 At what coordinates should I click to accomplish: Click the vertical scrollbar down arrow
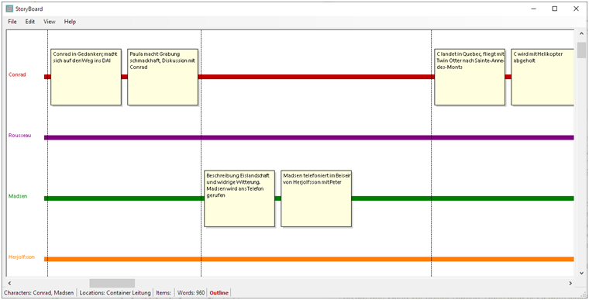click(581, 273)
